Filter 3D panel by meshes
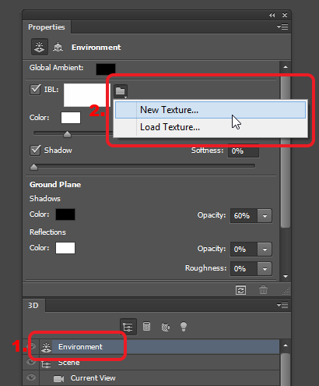The image size is (319, 386). click(146, 327)
